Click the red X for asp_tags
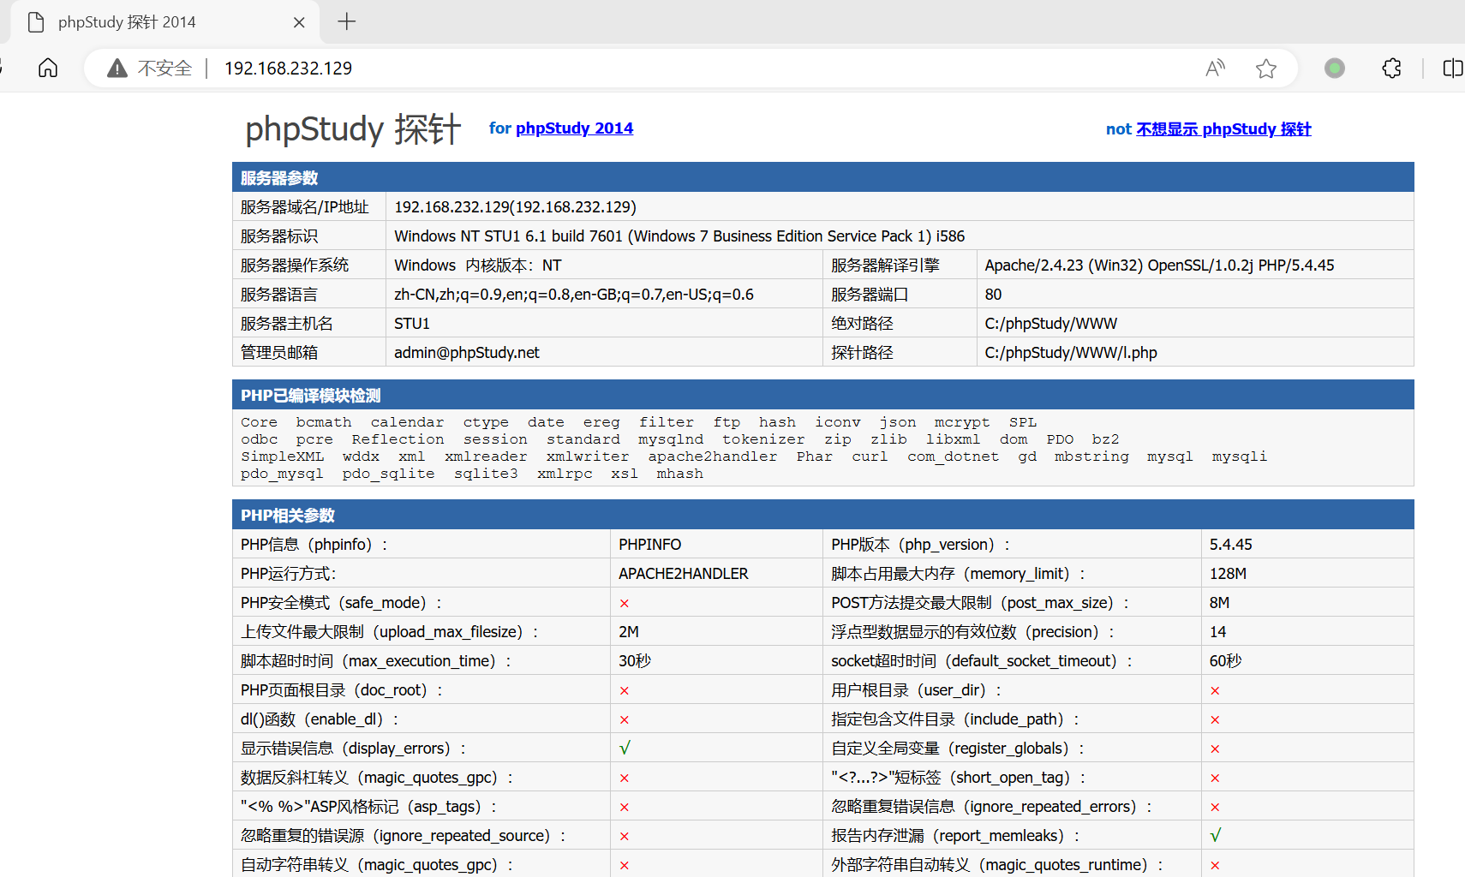Screen dimensions: 1465x877 [x=624, y=808]
